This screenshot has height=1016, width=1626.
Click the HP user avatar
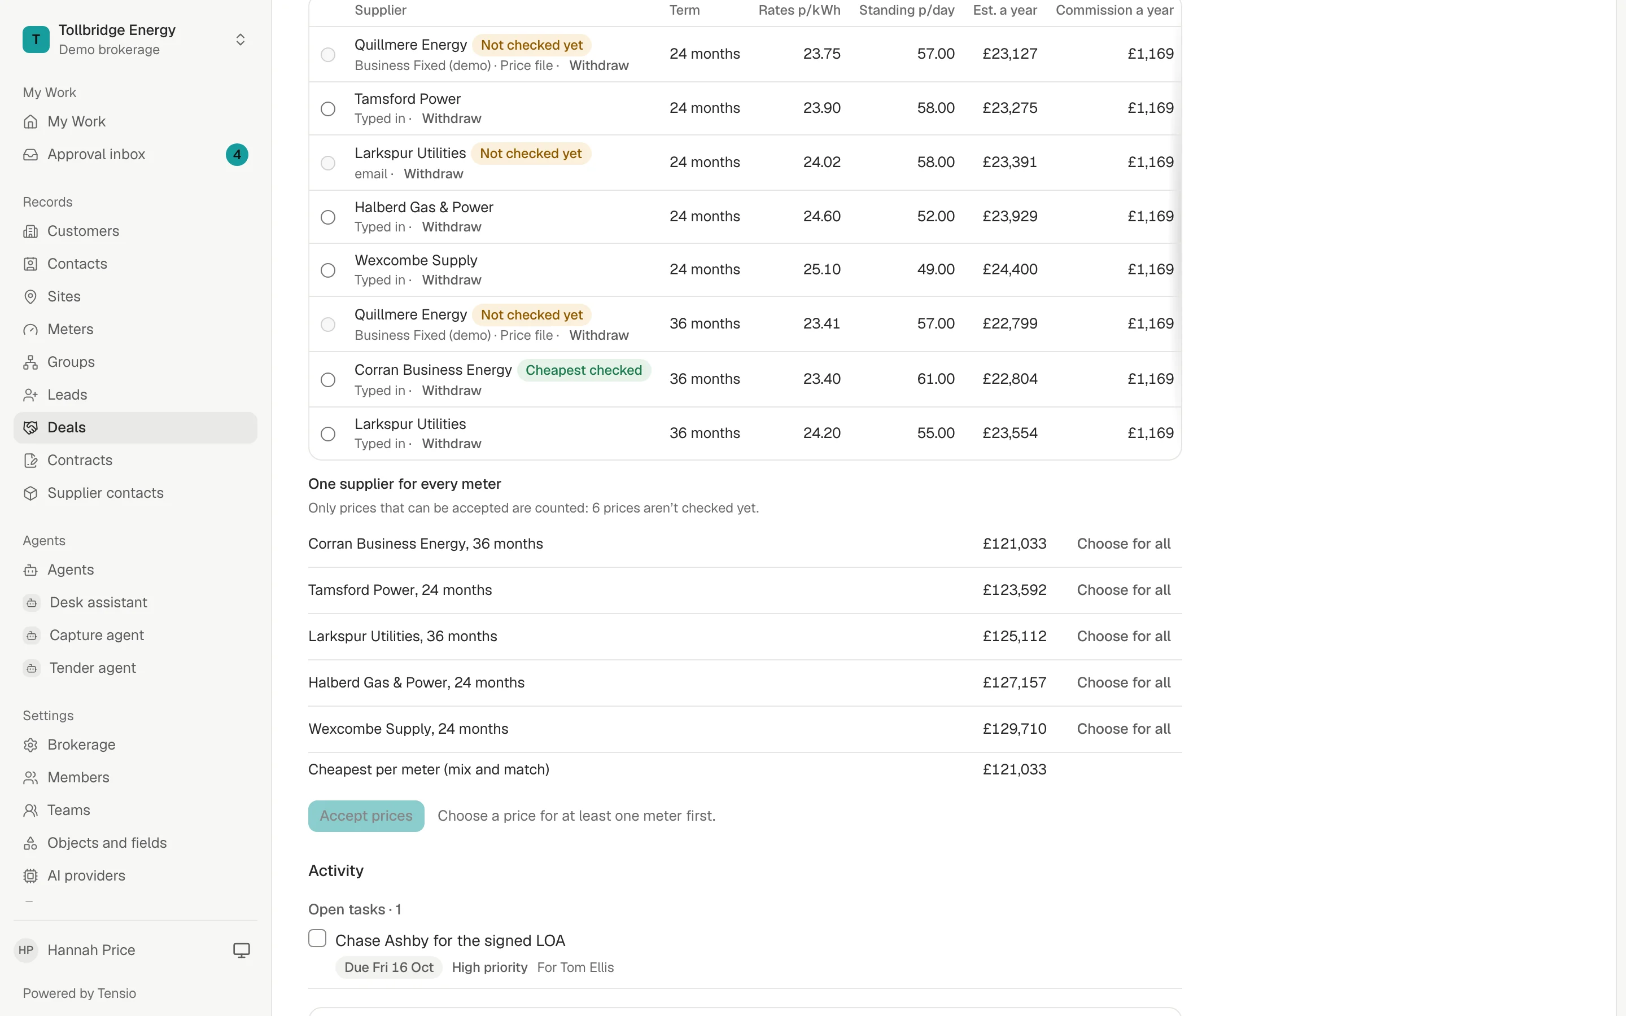pyautogui.click(x=26, y=950)
